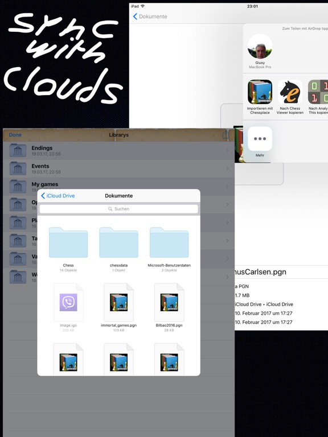Tap the Suchen search field

click(x=119, y=209)
